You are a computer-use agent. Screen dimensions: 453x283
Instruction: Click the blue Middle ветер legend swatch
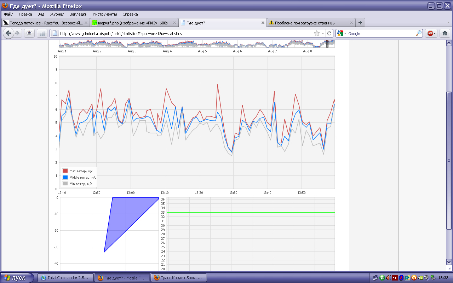(65, 177)
